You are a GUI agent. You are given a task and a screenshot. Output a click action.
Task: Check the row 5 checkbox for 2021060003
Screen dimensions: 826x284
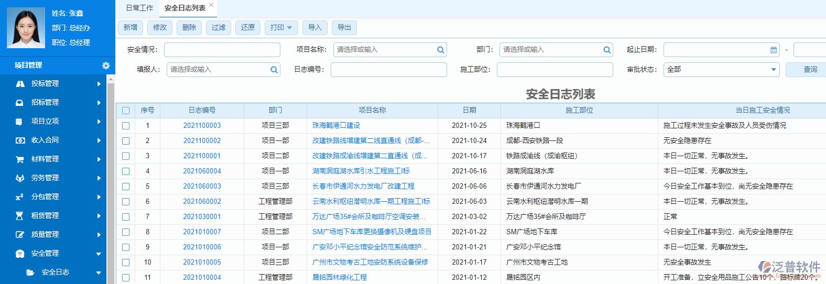[126, 187]
